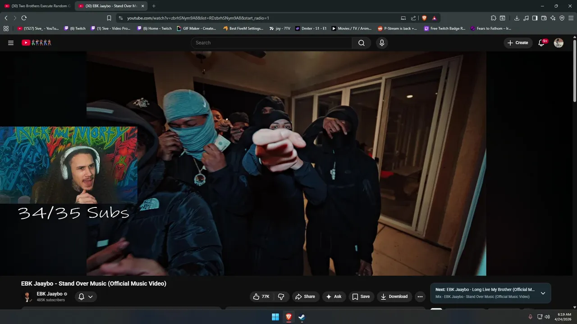Open Brave Shields lion icon

(x=424, y=18)
